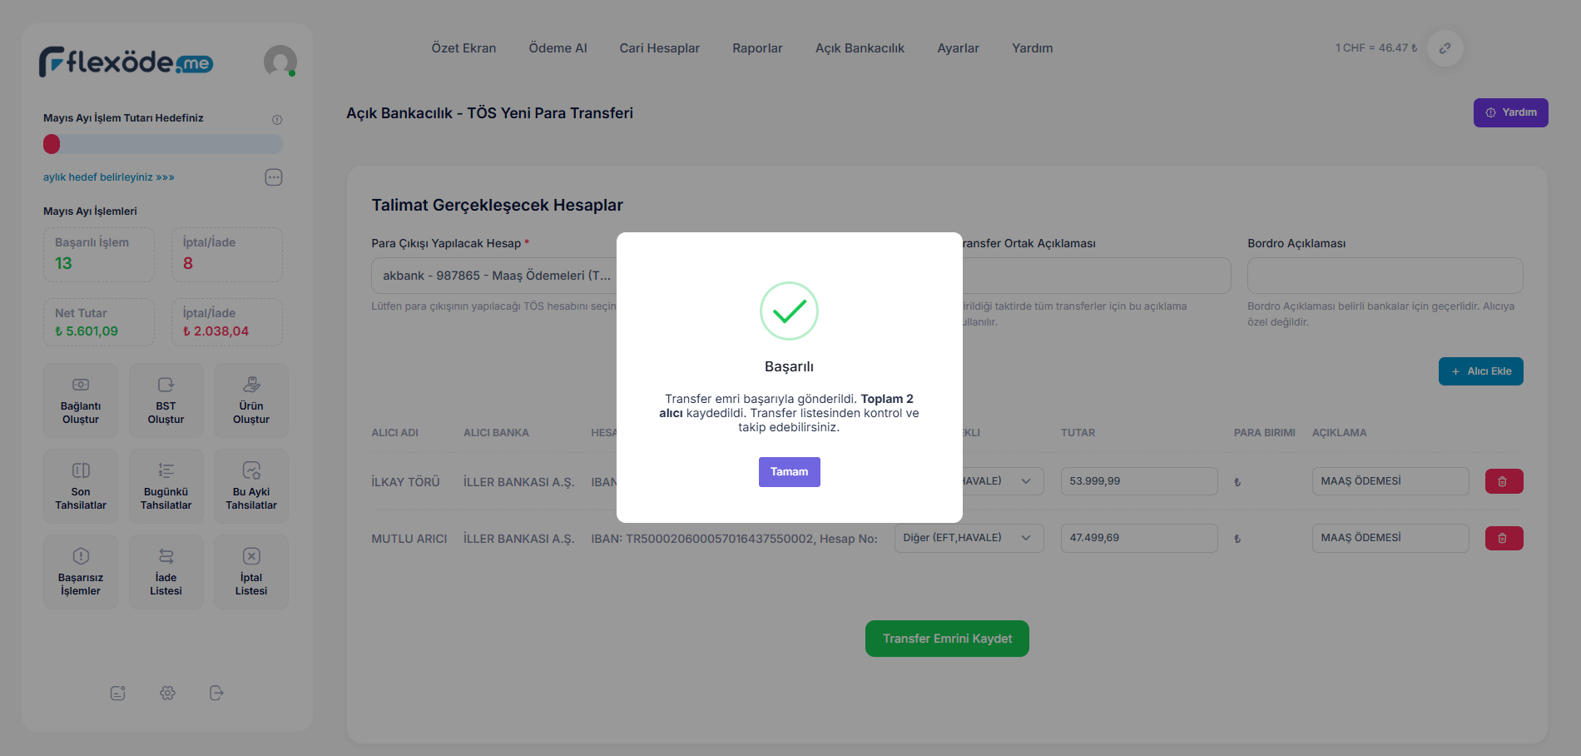Open the İade Listesi tile
Screen dimensions: 1581x756
point(166,572)
